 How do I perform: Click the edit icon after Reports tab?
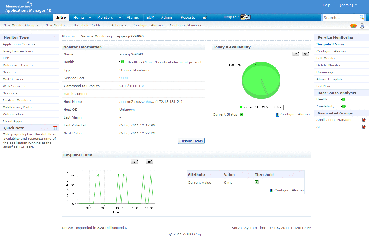(x=205, y=18)
